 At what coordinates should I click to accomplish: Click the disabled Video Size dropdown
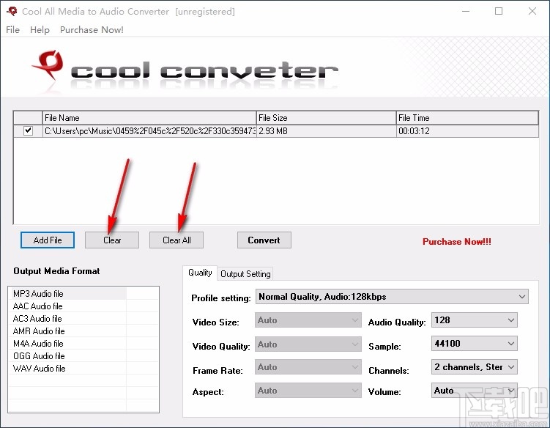[308, 320]
